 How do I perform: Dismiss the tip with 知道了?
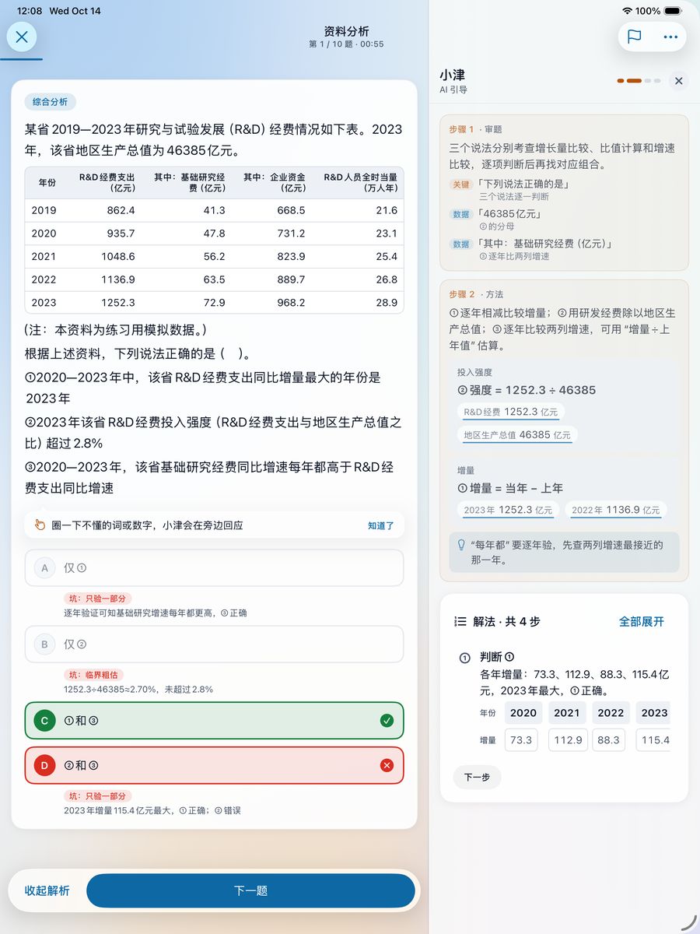(381, 525)
